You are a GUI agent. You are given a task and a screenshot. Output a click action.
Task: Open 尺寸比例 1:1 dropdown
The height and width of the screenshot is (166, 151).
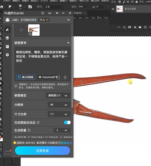(x=59, y=114)
